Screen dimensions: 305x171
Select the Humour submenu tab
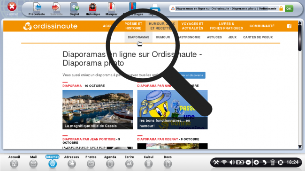click(x=163, y=37)
